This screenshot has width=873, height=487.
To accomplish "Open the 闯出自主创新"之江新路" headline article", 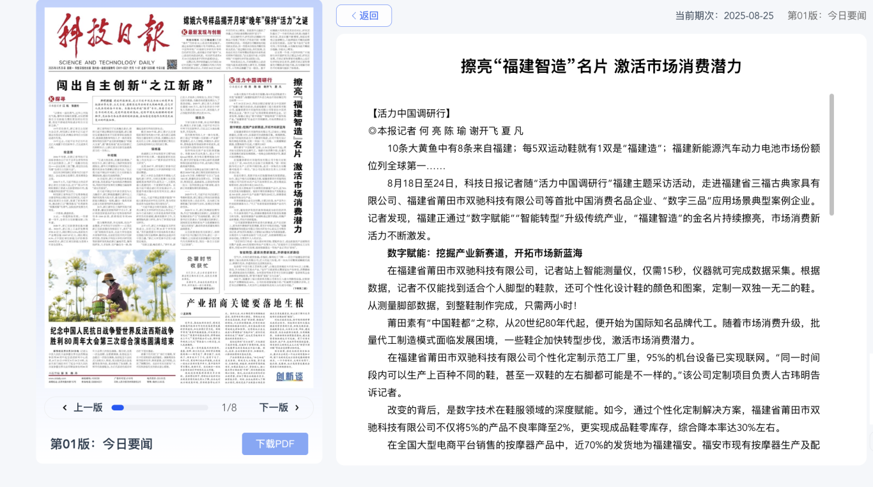I will 134,85.
